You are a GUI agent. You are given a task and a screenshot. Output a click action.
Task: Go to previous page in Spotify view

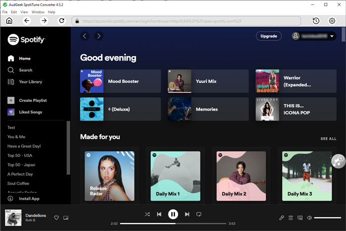pos(85,36)
